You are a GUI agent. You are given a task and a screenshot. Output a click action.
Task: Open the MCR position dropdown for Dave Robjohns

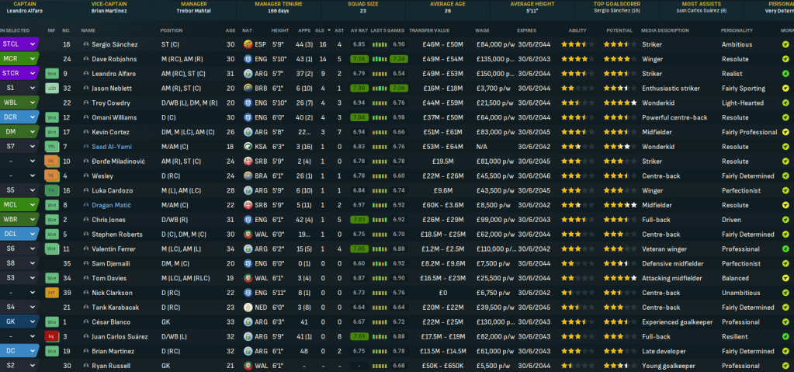coord(33,59)
